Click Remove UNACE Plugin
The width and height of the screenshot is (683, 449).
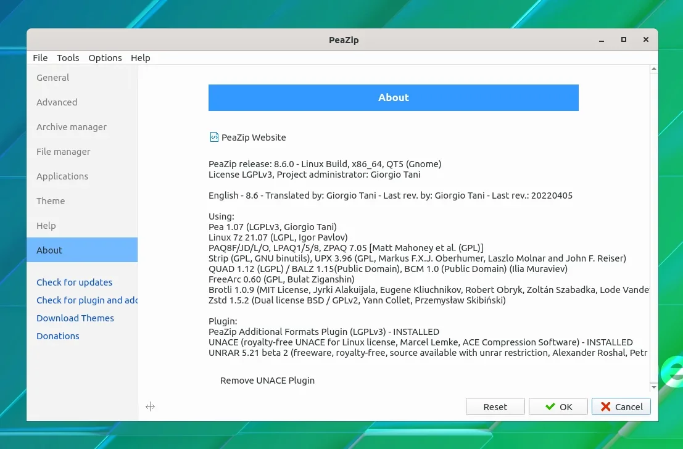click(x=267, y=380)
